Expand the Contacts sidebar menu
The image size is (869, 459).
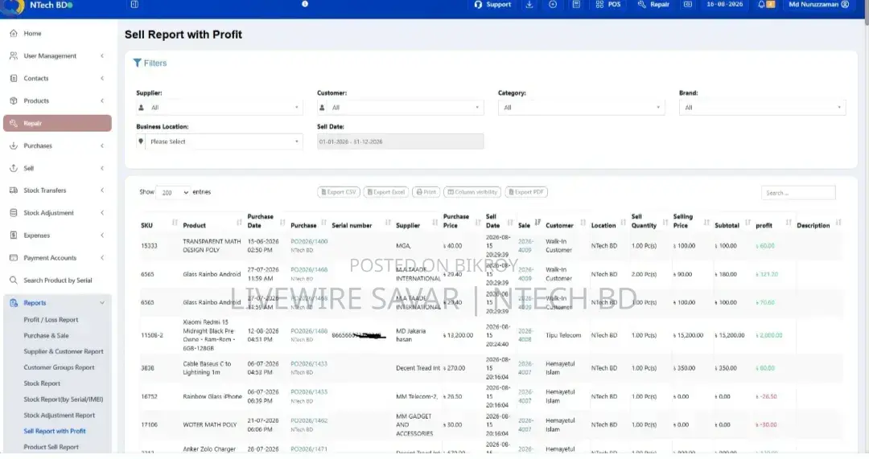(57, 79)
